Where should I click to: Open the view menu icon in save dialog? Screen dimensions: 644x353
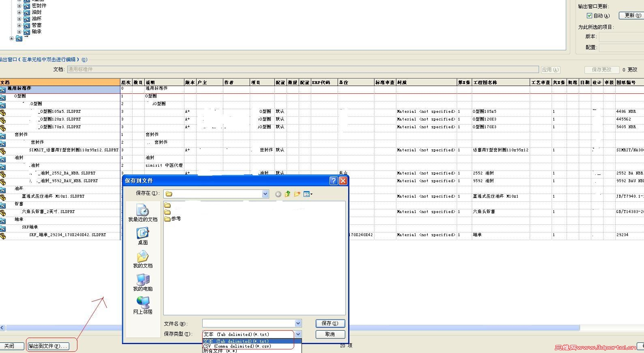[x=308, y=194]
